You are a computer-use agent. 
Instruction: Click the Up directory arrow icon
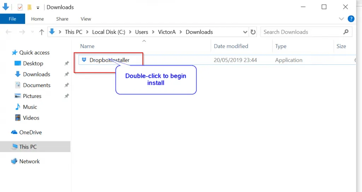coord(42,32)
